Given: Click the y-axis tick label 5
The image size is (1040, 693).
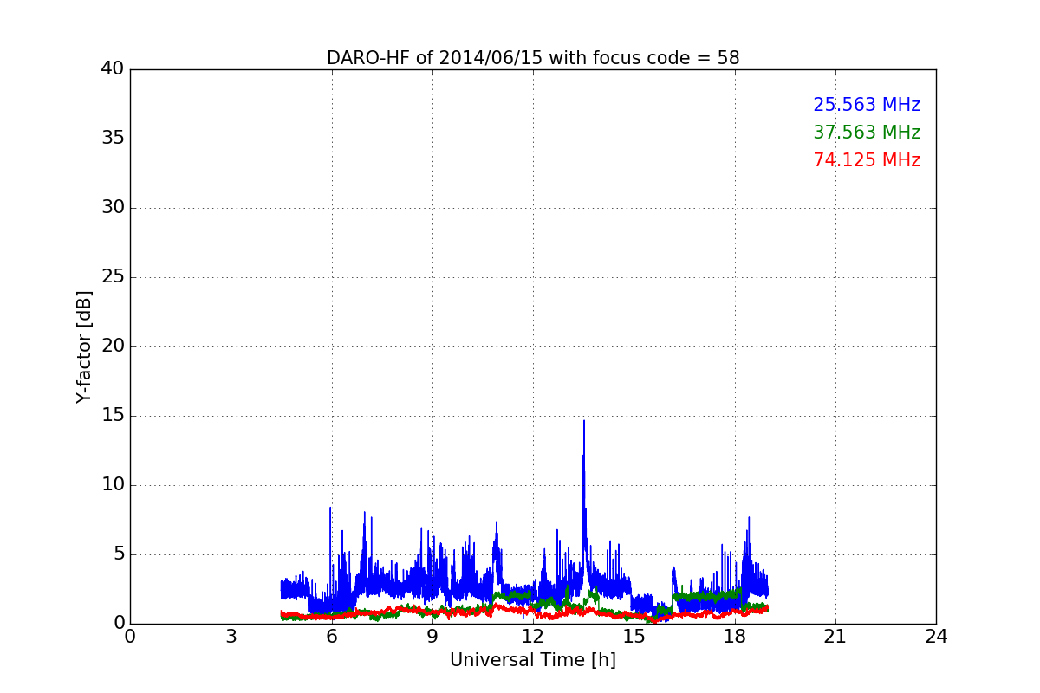Looking at the screenshot, I should click(x=119, y=554).
